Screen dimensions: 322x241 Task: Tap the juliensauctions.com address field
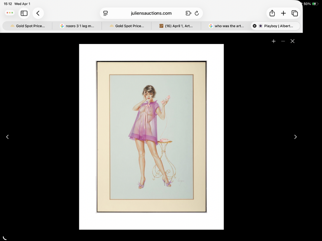pos(151,13)
